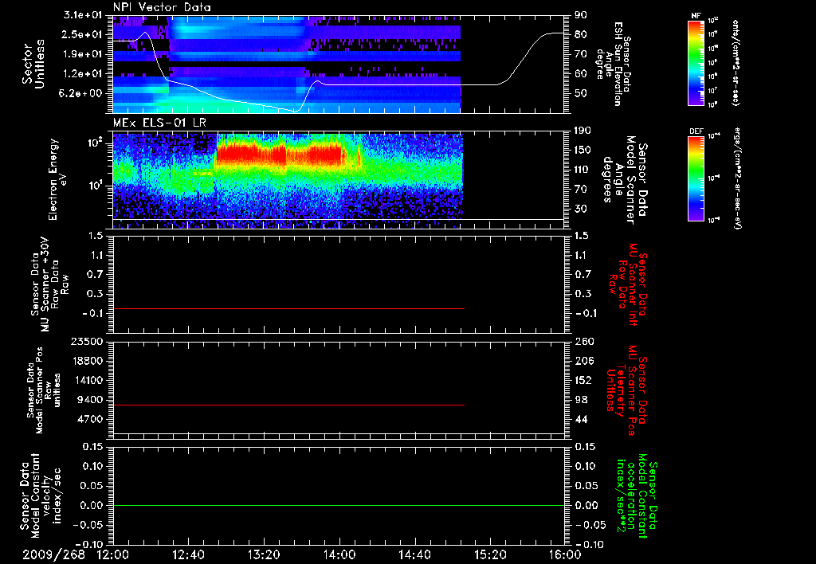Click the 80 degree Sun Elevation tick
Viewport: 816px width, 564px height.
581,34
